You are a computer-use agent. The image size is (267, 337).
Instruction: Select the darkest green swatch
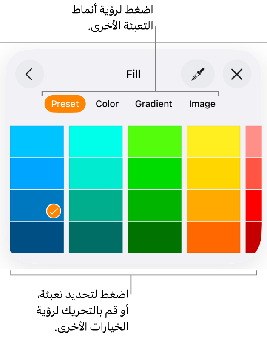[154, 237]
